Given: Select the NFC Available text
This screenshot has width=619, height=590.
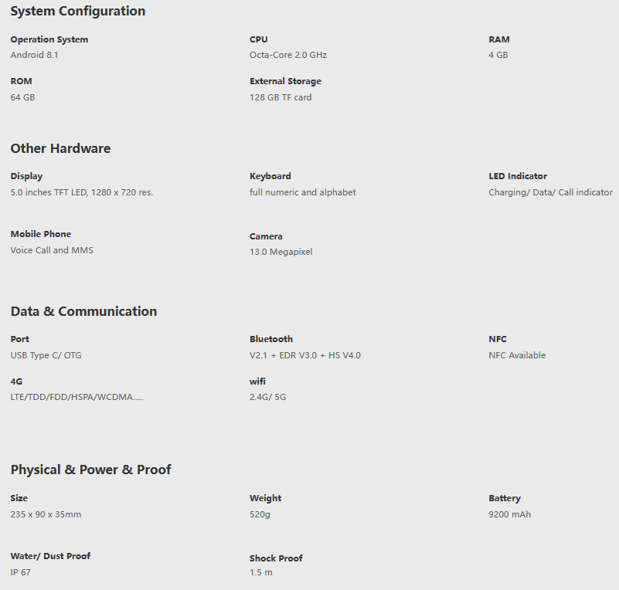Looking at the screenshot, I should (x=517, y=355).
